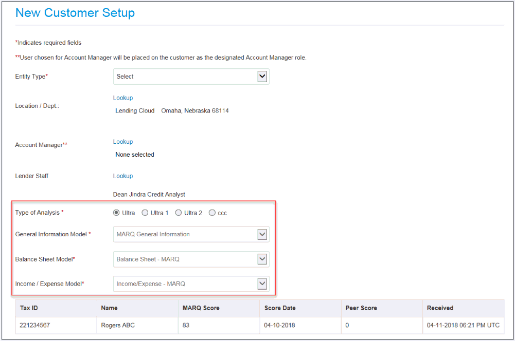Click the Balance Sheet Model dropdown arrow
This screenshot has height=341, width=515.
tap(262, 259)
